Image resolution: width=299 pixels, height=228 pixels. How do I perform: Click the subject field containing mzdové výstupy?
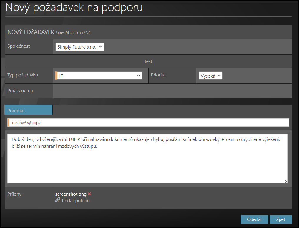tap(148, 123)
